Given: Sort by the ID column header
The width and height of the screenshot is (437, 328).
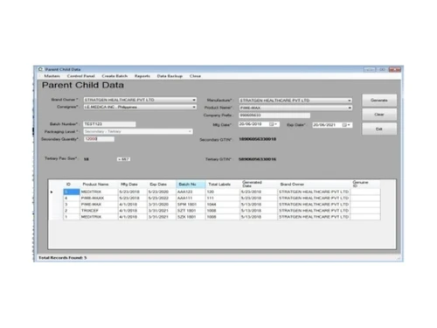Looking at the screenshot, I should [72, 185].
